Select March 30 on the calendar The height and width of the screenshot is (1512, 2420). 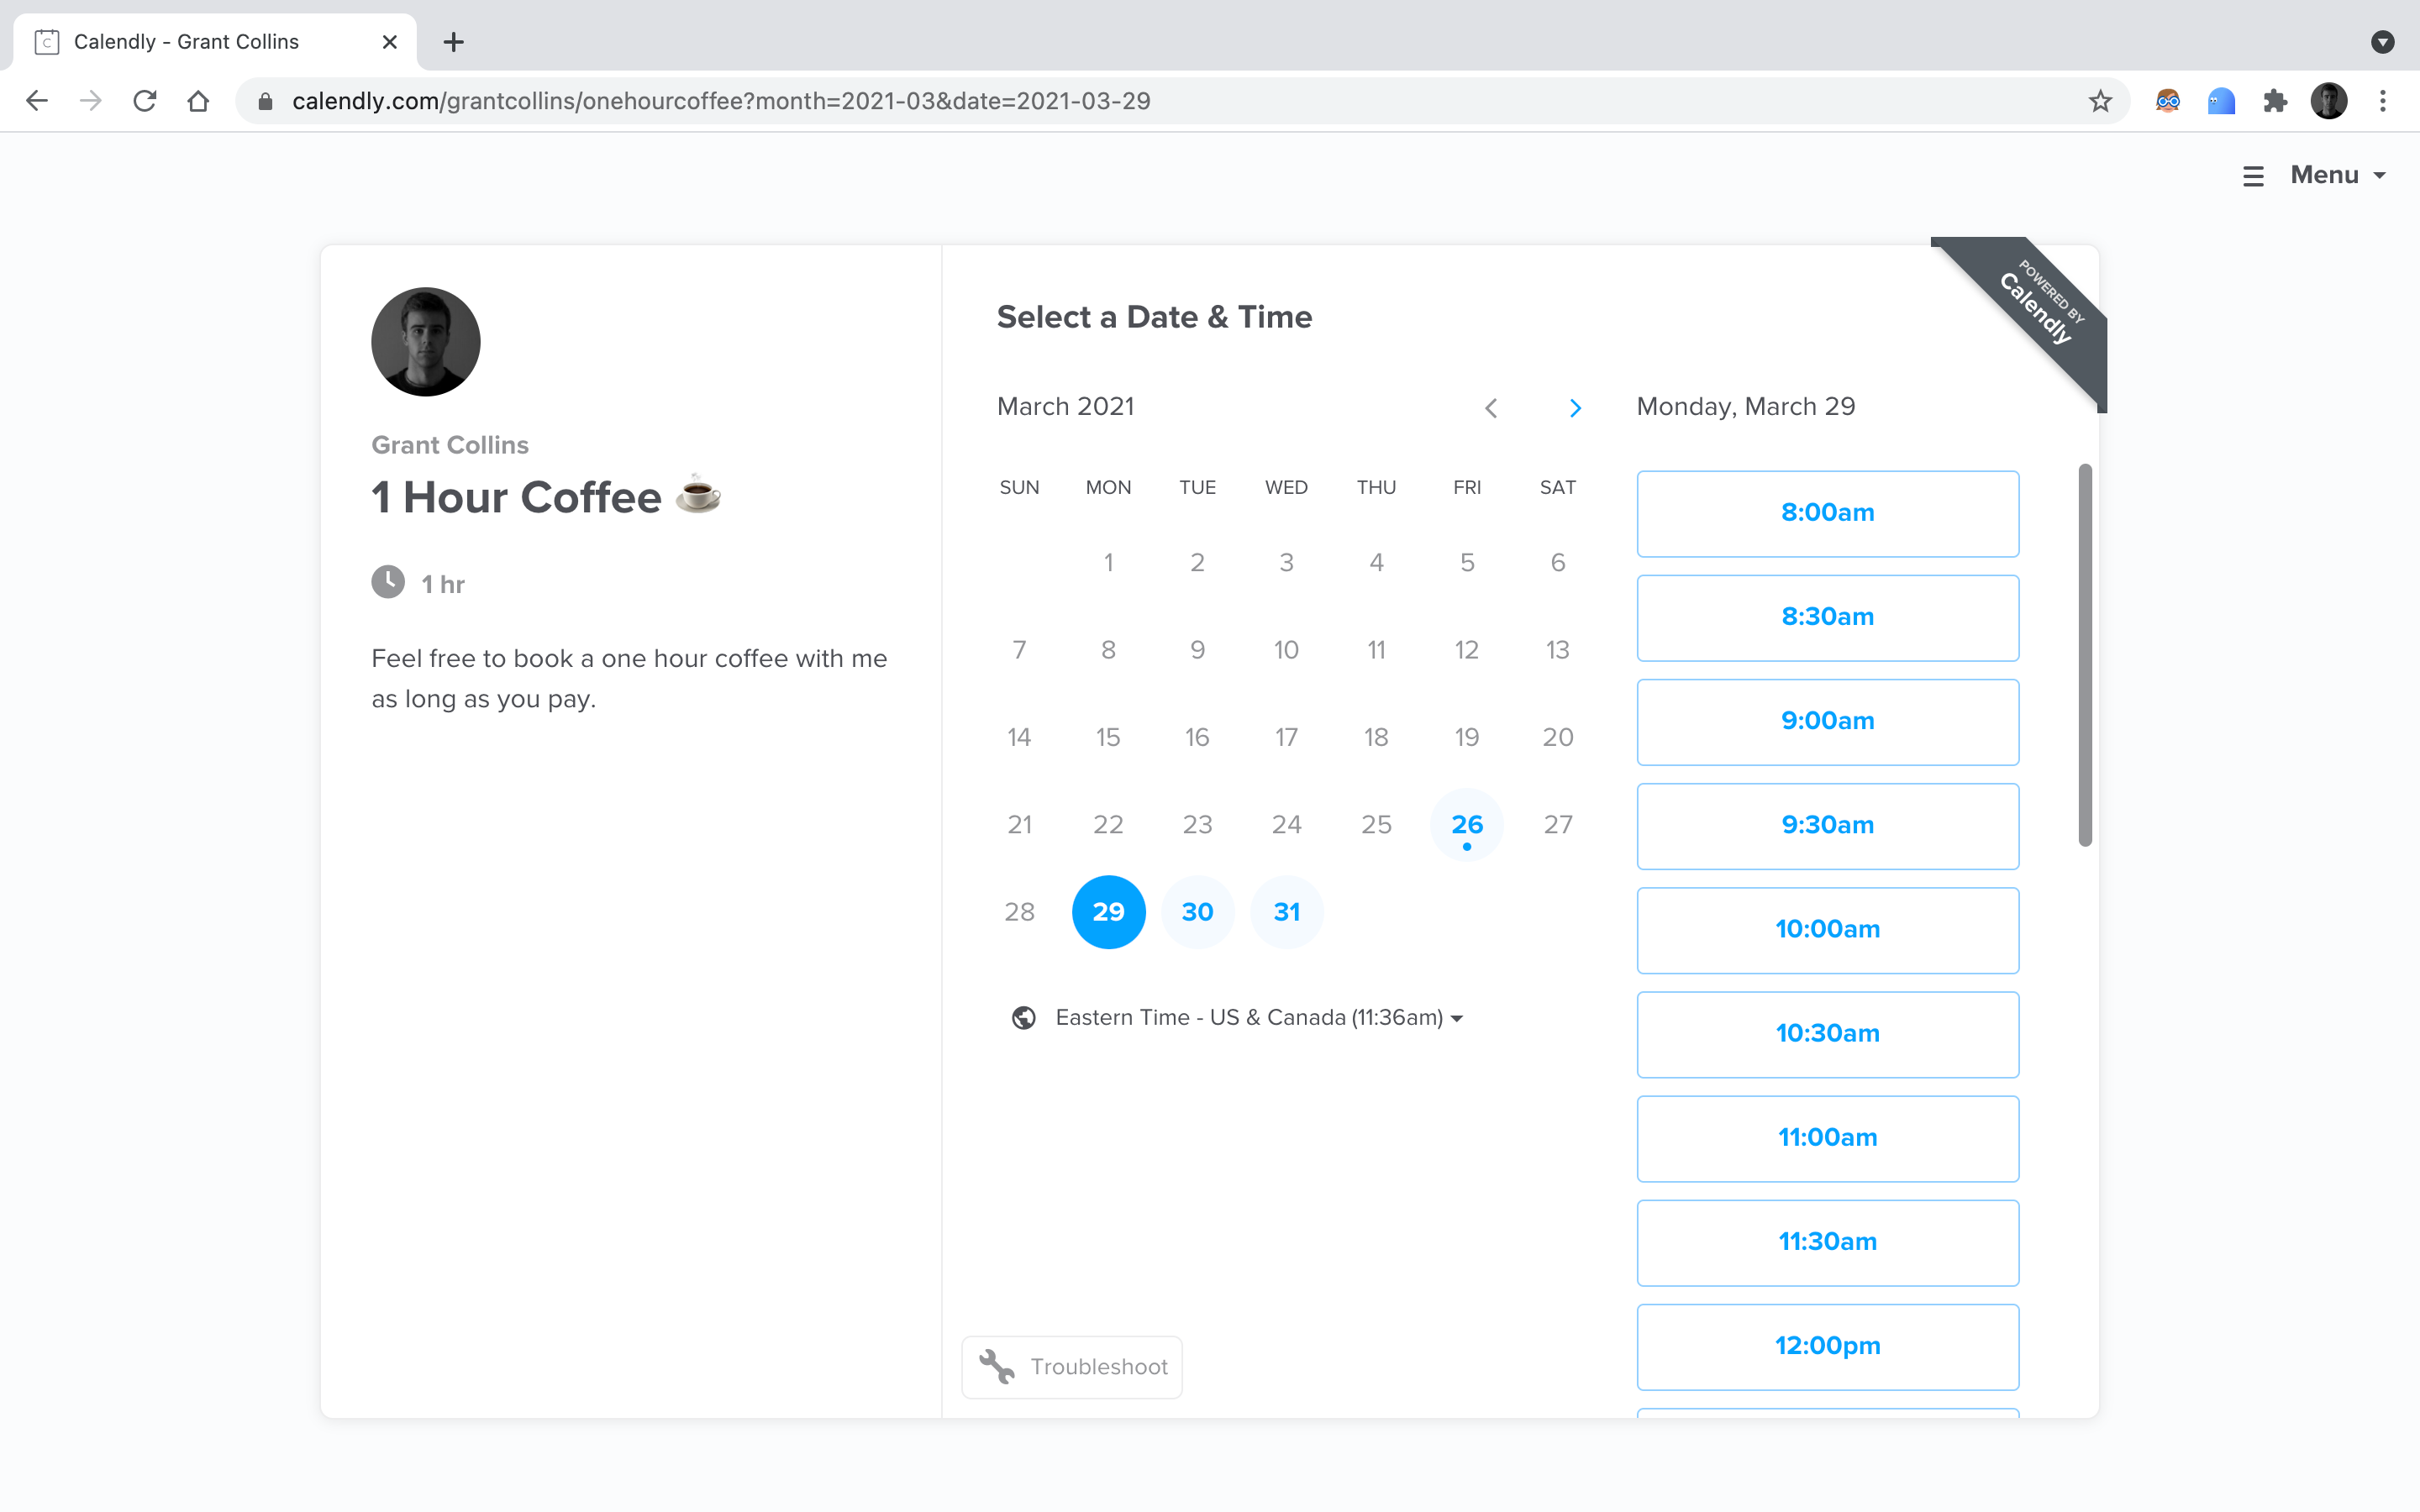pyautogui.click(x=1197, y=912)
